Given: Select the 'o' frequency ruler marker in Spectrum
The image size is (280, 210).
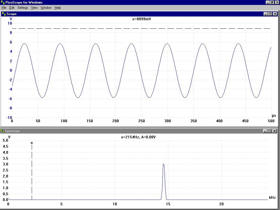Looking at the screenshot, I should 32,143.
